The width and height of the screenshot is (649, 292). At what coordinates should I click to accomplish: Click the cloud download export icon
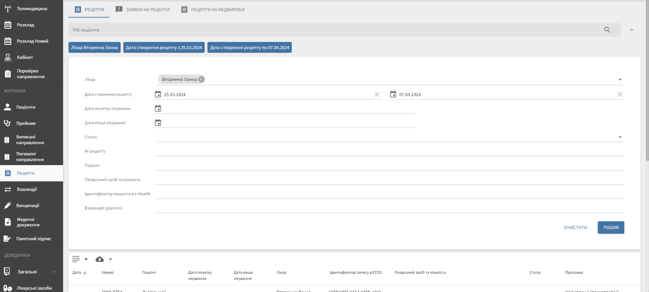(x=100, y=260)
